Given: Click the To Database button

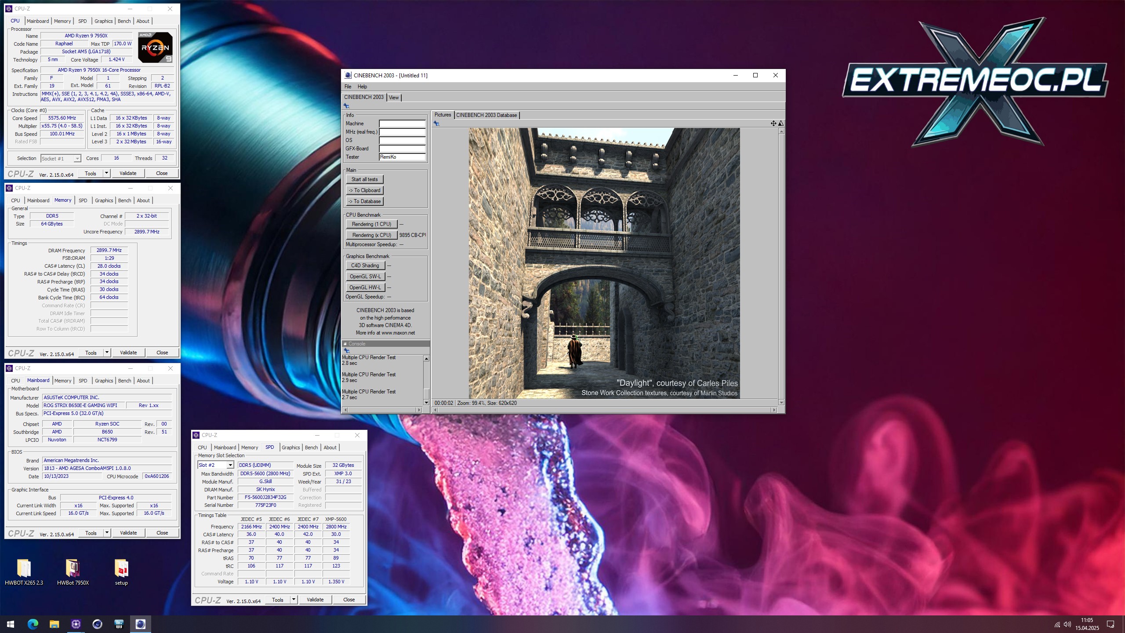Looking at the screenshot, I should coord(365,201).
